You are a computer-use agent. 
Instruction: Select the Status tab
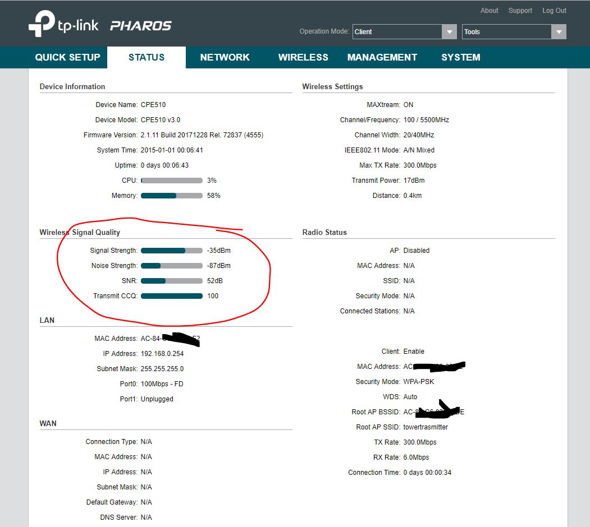pyautogui.click(x=147, y=57)
